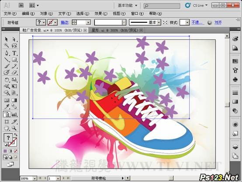This screenshot has height=182, width=242.
Task: Select the Symbol Sprayer tool
Action: pos(6,114)
